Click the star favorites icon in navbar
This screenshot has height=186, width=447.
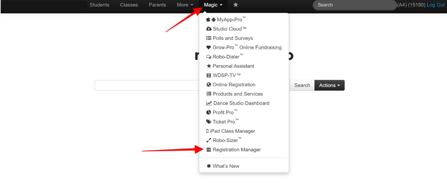click(x=236, y=5)
